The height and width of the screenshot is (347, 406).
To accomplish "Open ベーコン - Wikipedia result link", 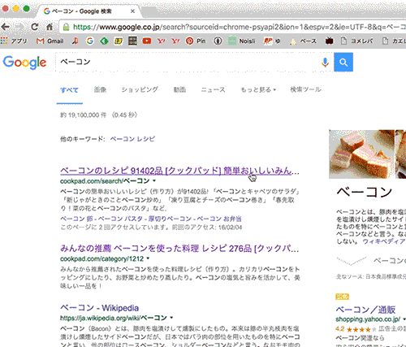I will [99, 308].
